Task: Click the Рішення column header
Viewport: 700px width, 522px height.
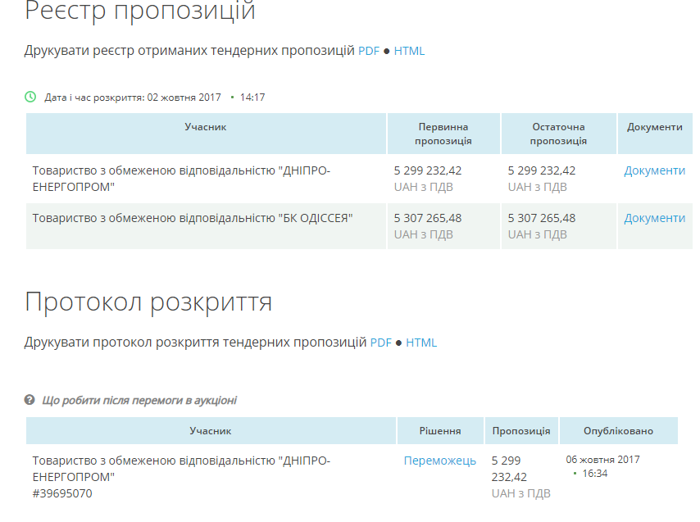Action: point(440,430)
